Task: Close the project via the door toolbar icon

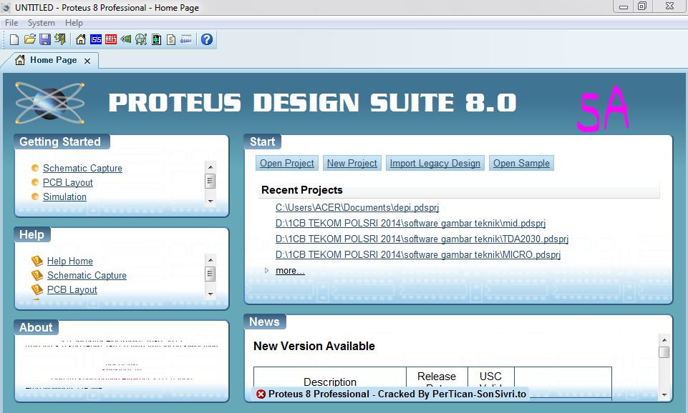Action: [x=61, y=39]
